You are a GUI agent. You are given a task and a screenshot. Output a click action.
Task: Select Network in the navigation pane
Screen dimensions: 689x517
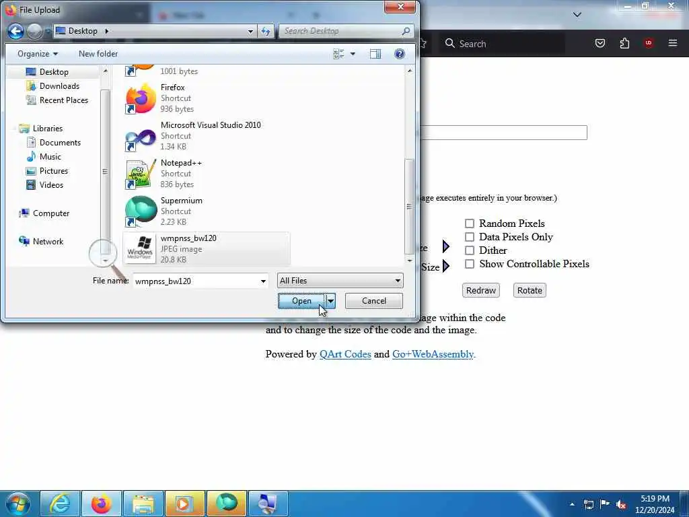coord(48,242)
